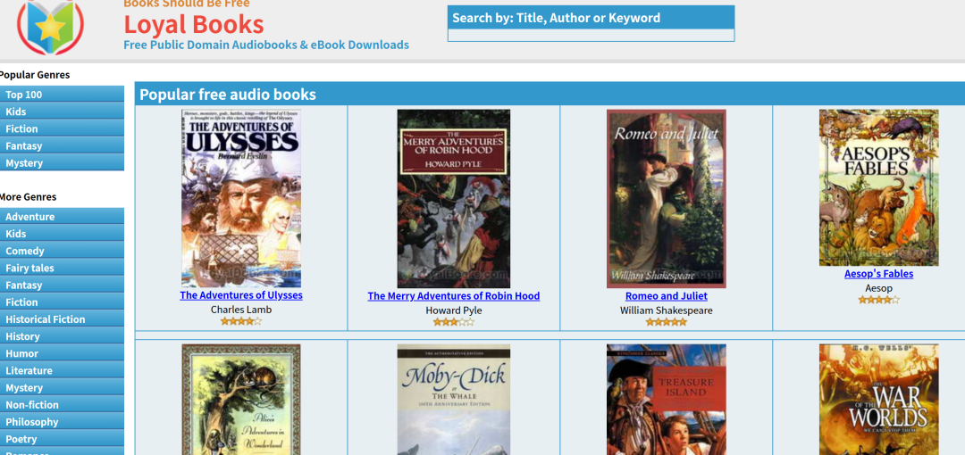Open the Aesop's Fables cover image
The image size is (965, 455).
coord(879,187)
